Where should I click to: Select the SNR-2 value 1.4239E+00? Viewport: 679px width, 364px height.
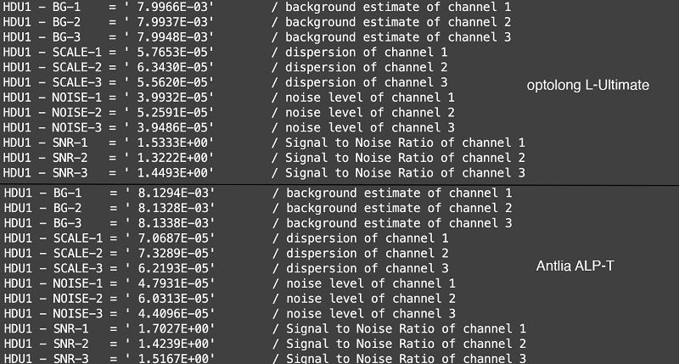pyautogui.click(x=174, y=344)
